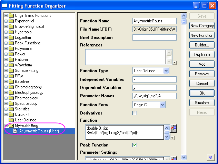Toggle the Derivatives checkbox

pyautogui.click(x=135, y=113)
